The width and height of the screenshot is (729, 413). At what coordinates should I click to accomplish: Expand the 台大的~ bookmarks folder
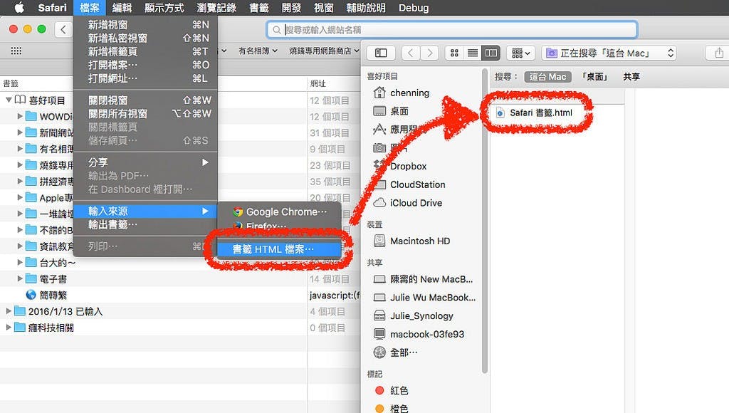pyautogui.click(x=20, y=263)
